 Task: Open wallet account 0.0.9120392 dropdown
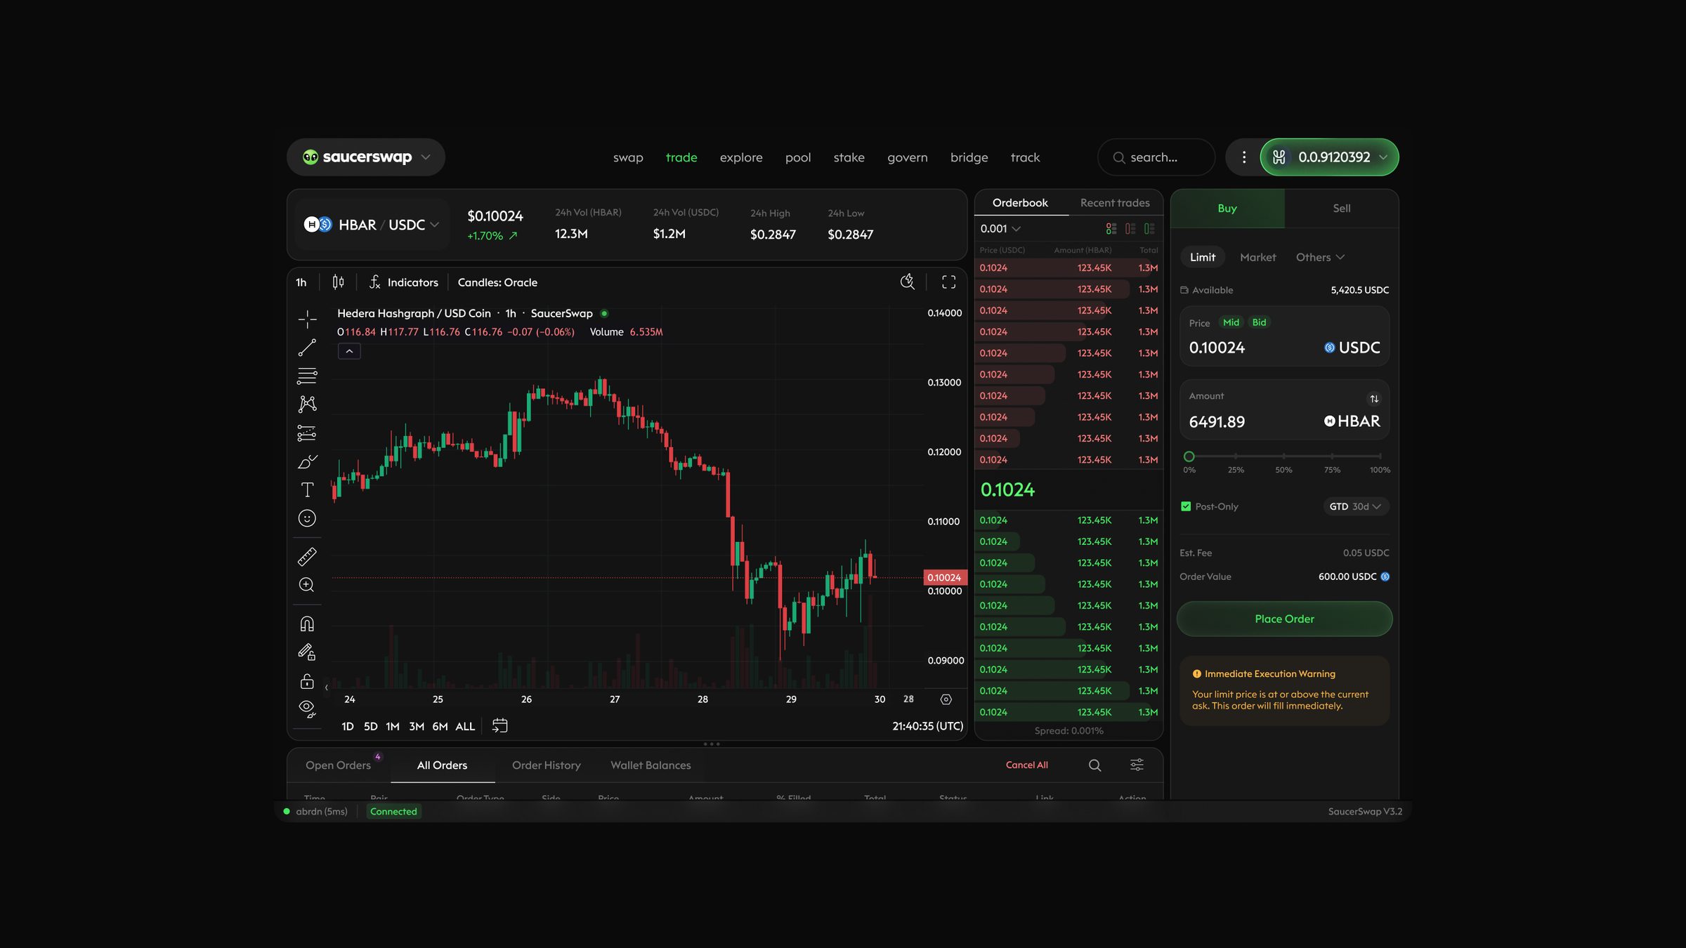point(1329,157)
